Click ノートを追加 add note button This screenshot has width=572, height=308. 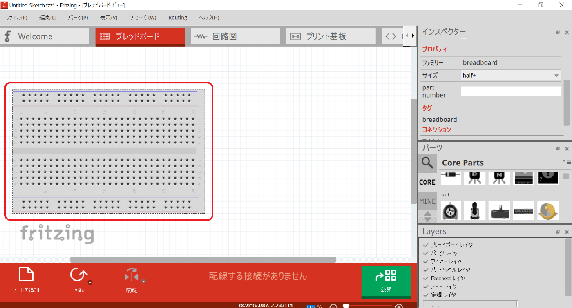(x=26, y=280)
